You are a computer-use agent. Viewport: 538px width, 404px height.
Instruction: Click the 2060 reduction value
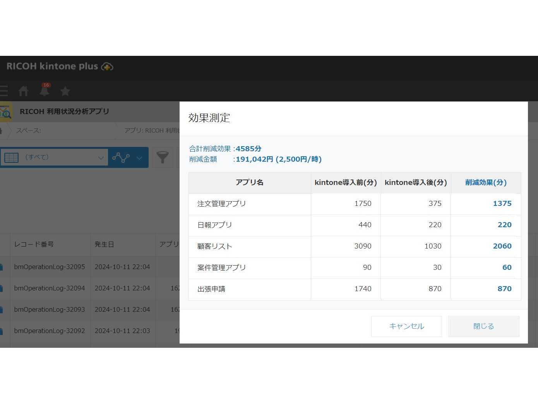[502, 246]
